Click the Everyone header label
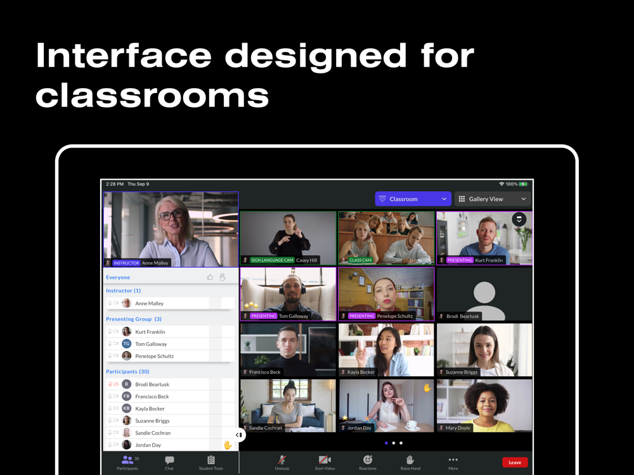The image size is (634, 475). (x=118, y=277)
